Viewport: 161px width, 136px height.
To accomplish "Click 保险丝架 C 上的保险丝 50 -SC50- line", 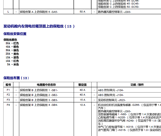I will [x=119, y=7].
